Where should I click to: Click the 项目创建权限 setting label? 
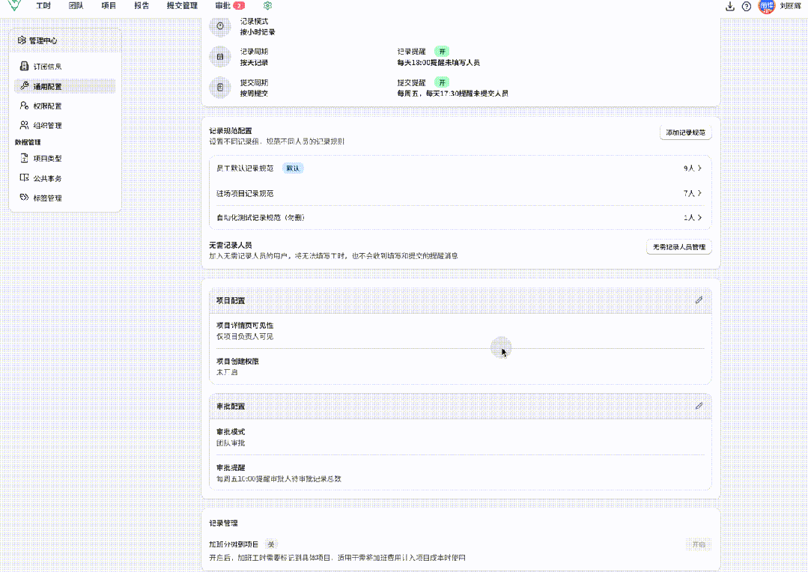[x=237, y=361]
